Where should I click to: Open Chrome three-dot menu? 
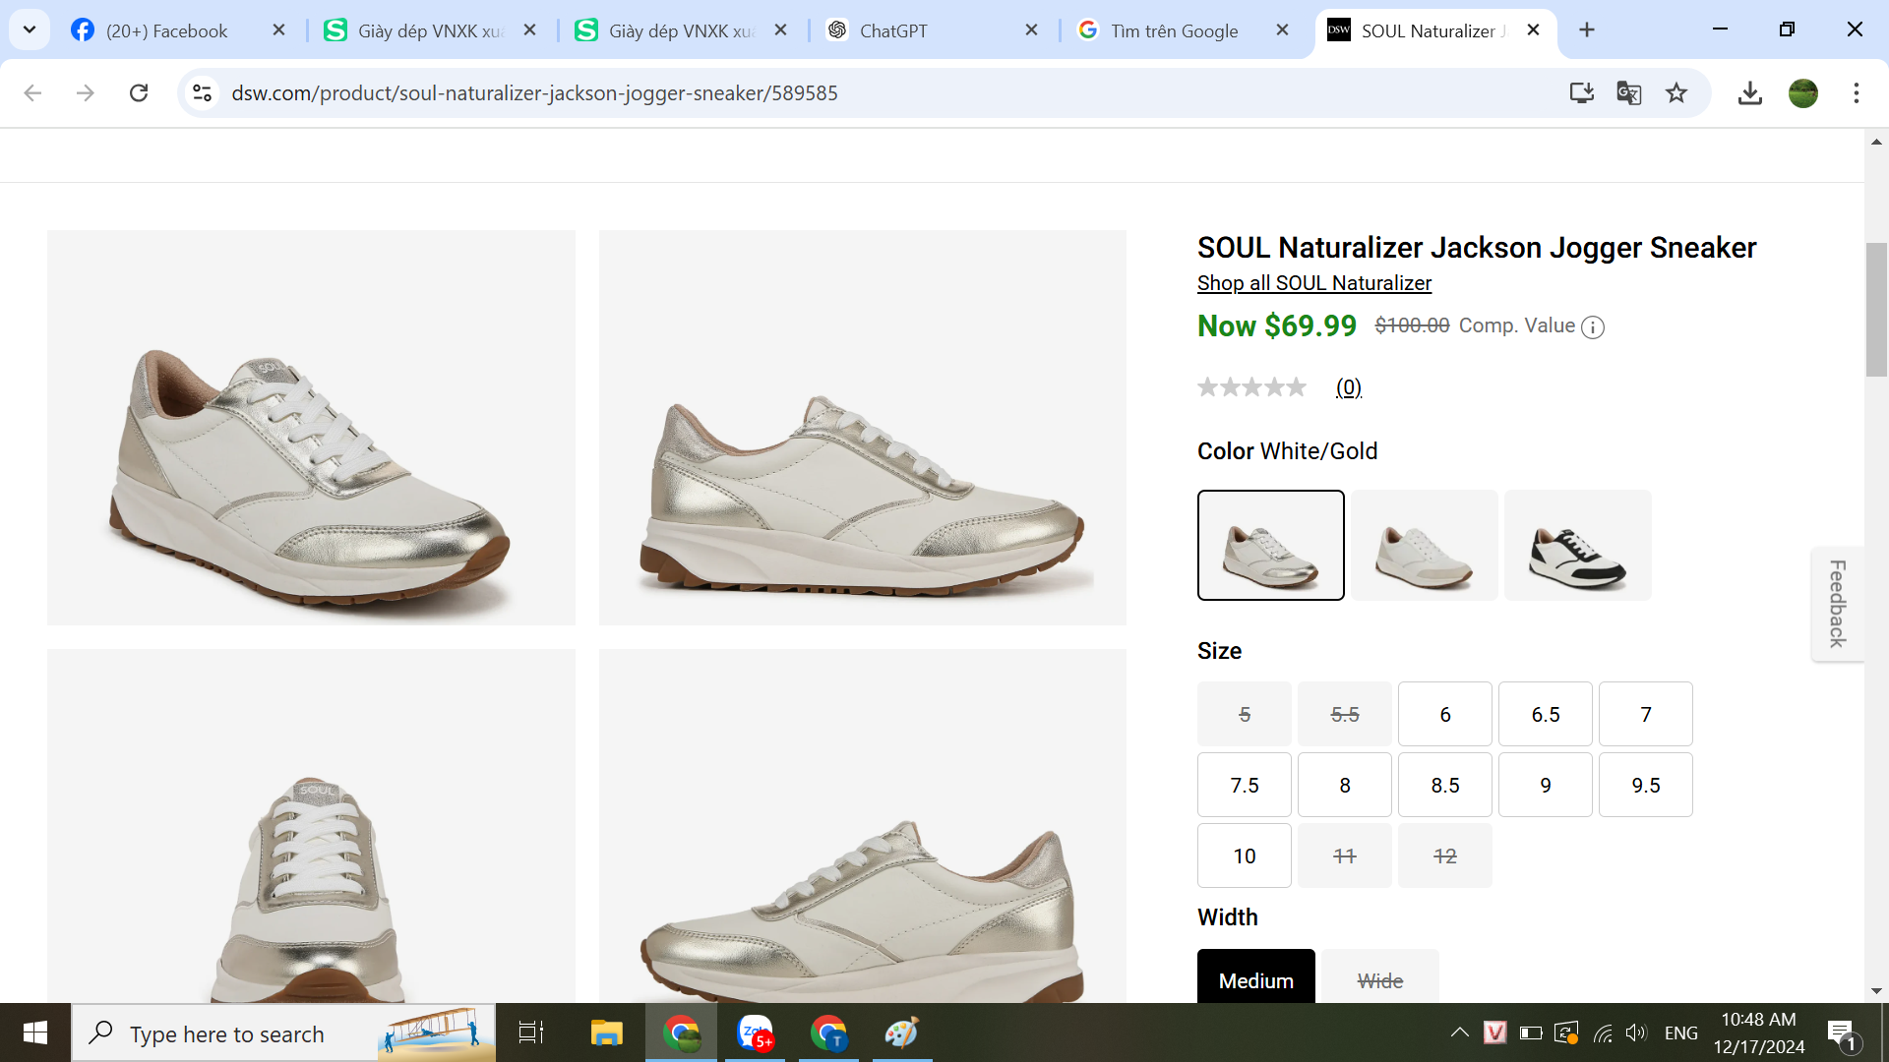pos(1856,93)
